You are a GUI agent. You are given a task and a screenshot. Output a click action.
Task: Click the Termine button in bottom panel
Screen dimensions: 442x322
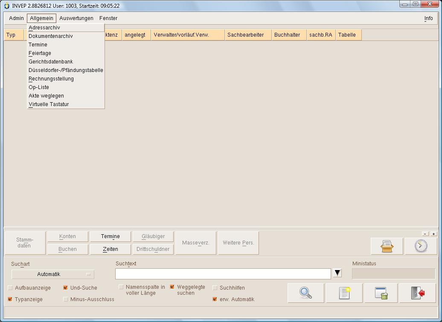tap(110, 236)
